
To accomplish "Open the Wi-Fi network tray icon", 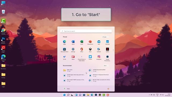I will [x=161, y=95].
